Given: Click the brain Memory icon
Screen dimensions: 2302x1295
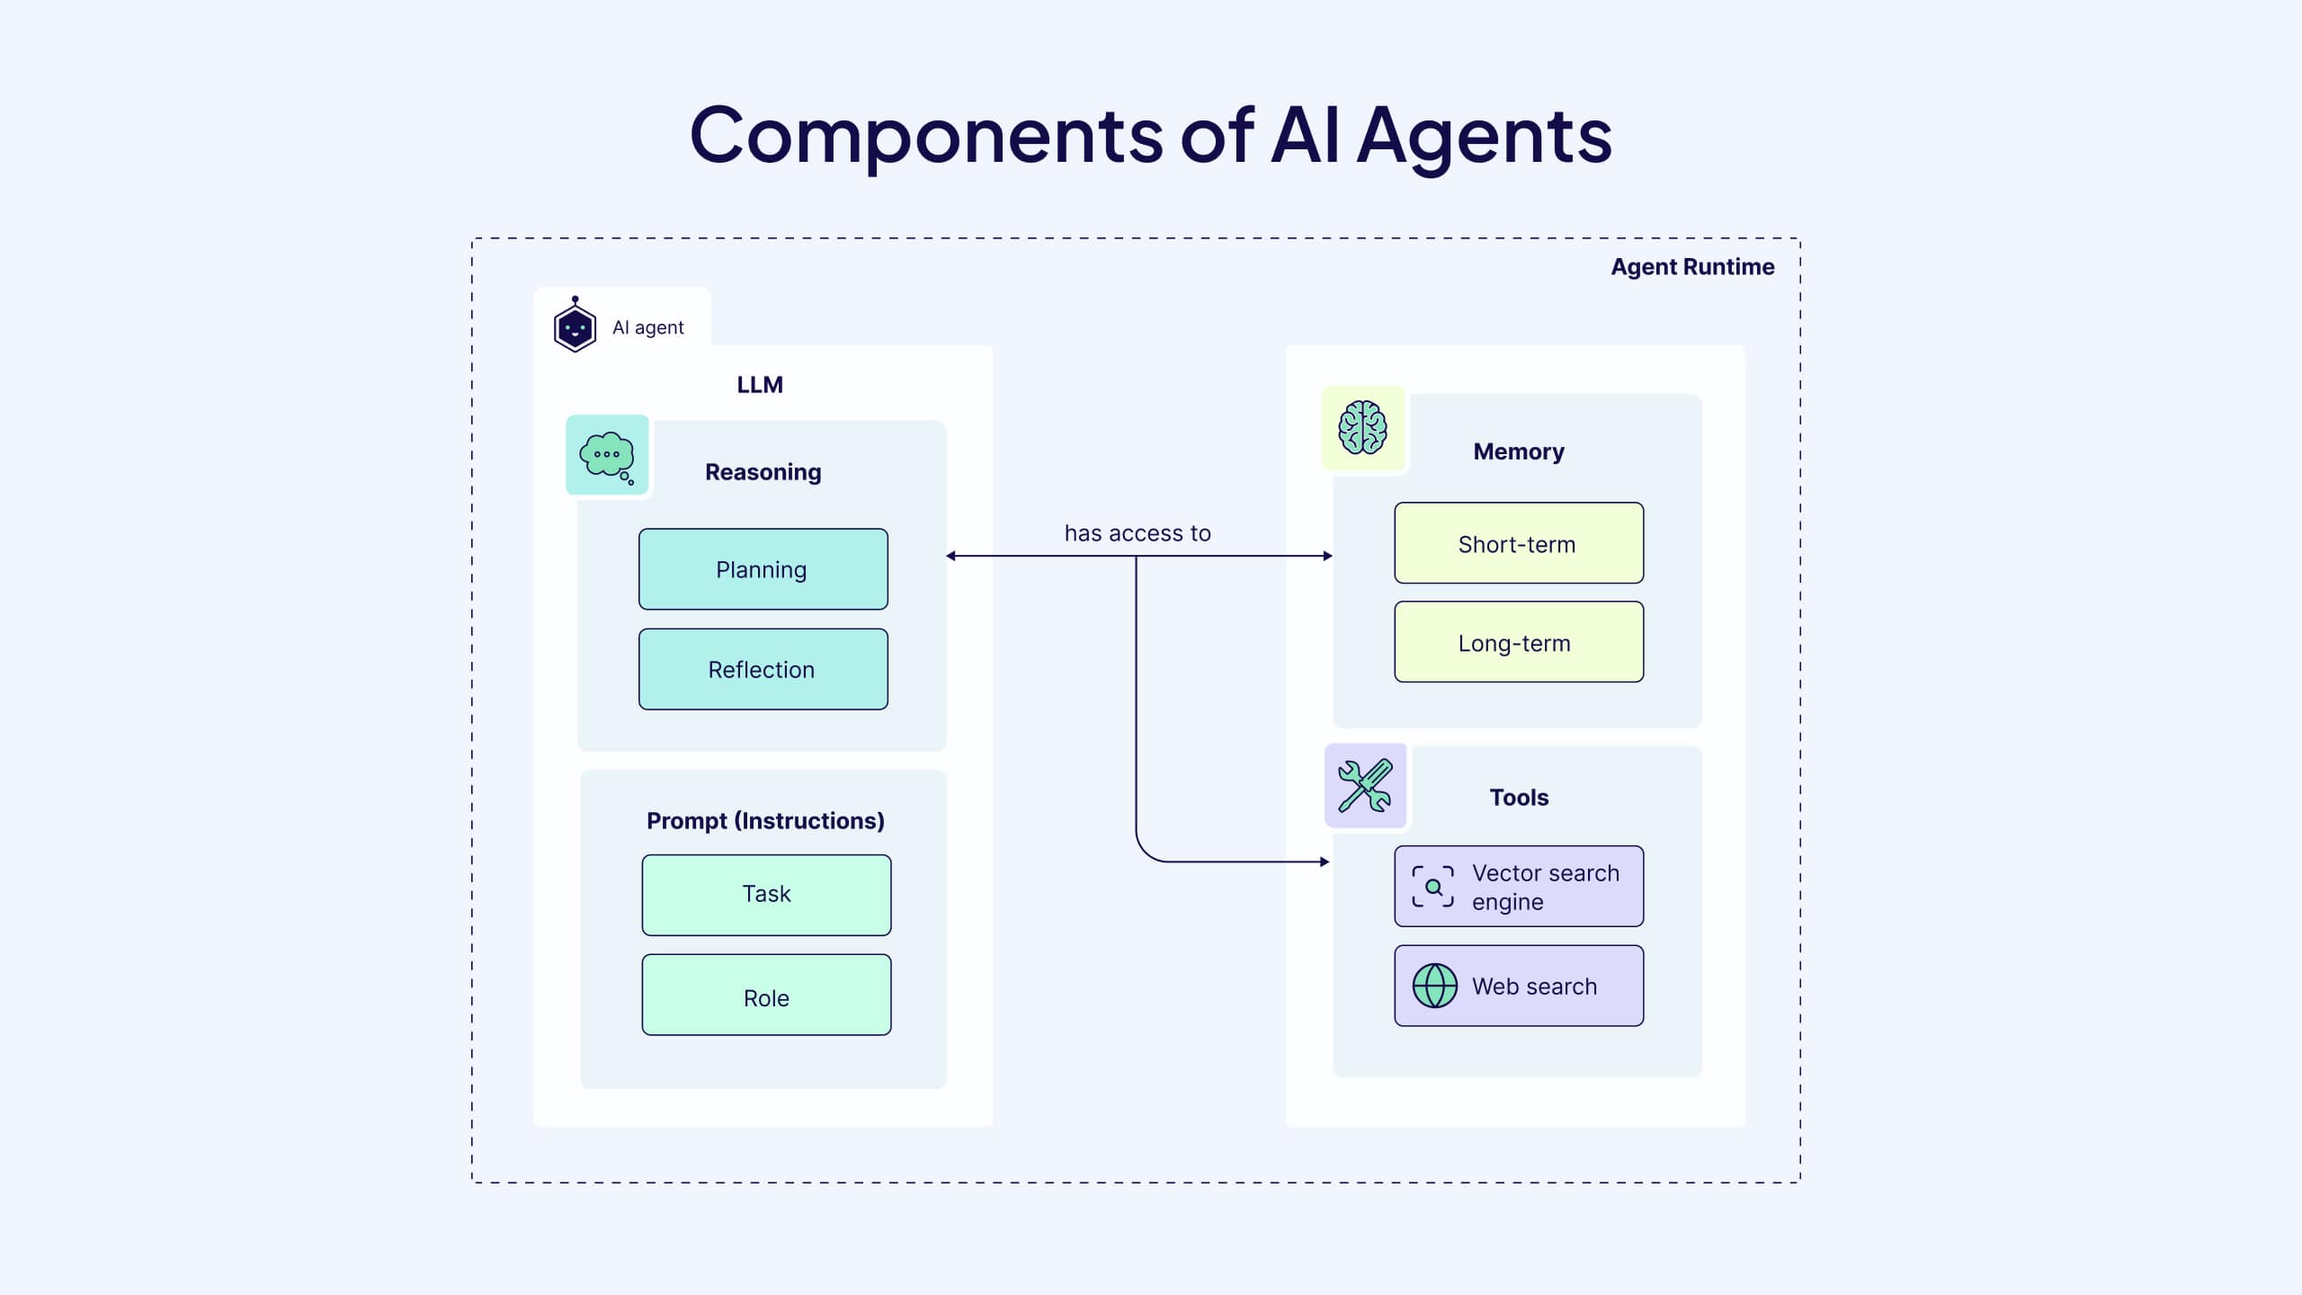Looking at the screenshot, I should [1358, 427].
